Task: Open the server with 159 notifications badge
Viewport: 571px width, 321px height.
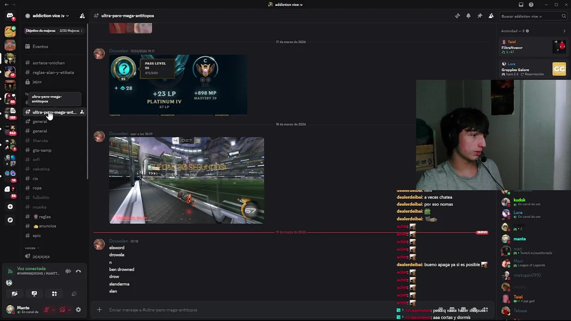Action: coord(10,113)
